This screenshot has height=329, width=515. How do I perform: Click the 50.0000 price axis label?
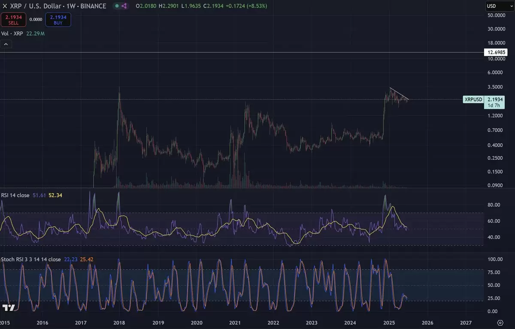coord(497,15)
